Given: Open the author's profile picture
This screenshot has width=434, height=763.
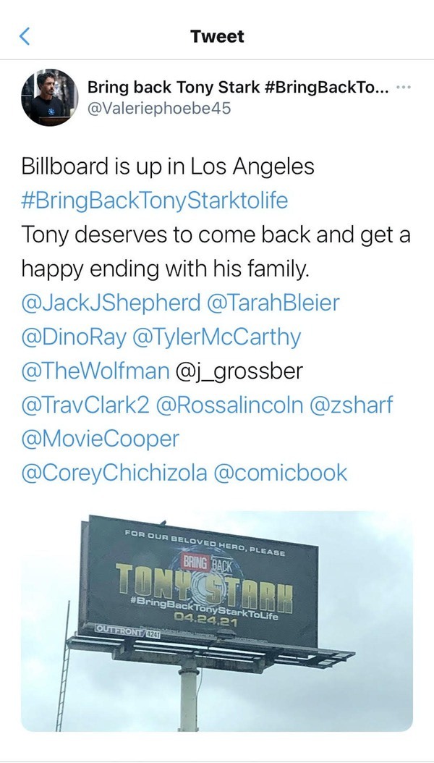Looking at the screenshot, I should 50,98.
